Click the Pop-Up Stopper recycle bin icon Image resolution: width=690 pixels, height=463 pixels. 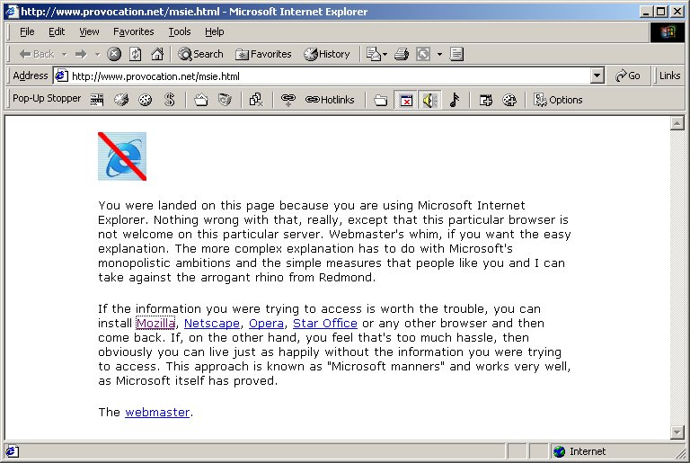225,100
